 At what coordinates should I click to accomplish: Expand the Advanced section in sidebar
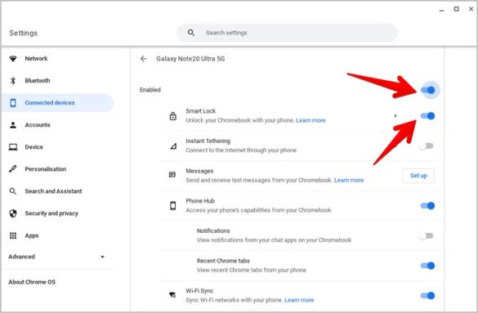pos(56,257)
